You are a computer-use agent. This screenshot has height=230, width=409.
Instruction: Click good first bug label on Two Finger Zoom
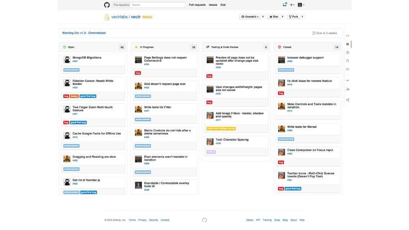(x=78, y=123)
